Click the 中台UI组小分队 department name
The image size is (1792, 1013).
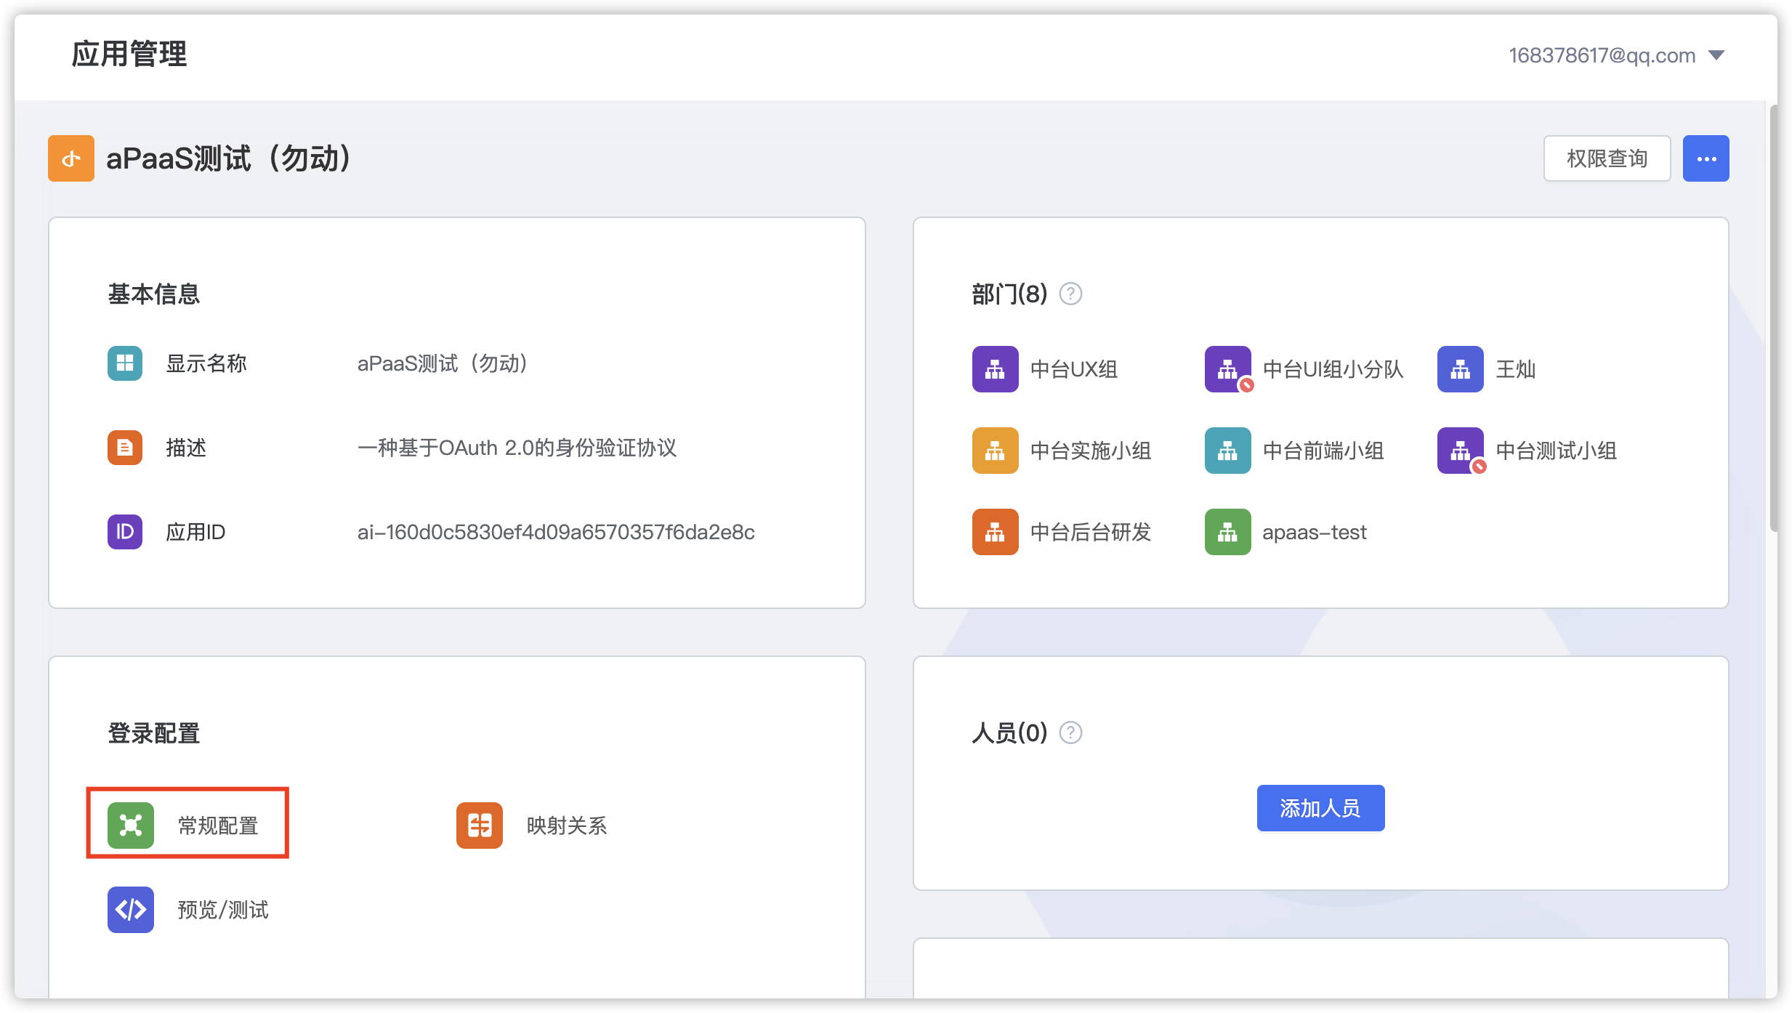pyautogui.click(x=1333, y=369)
